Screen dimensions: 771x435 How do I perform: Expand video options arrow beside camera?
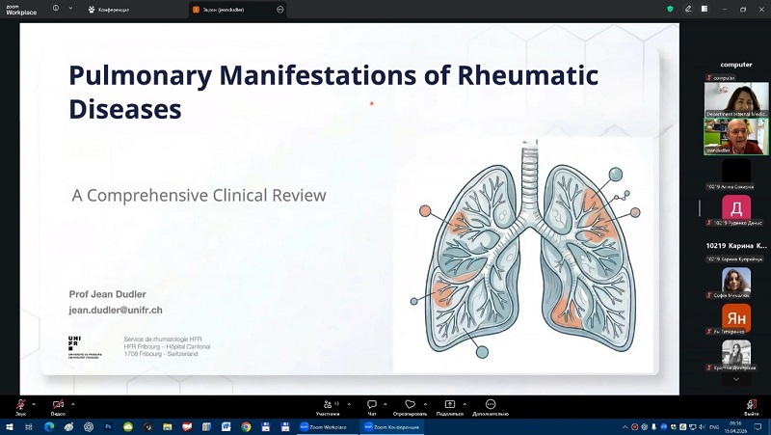coord(73,403)
